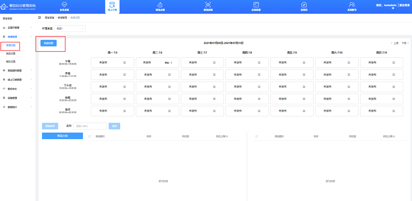The image size is (412, 201).
Task: Expand the 云餐厅管理 sidebar menu
Action: (17, 28)
